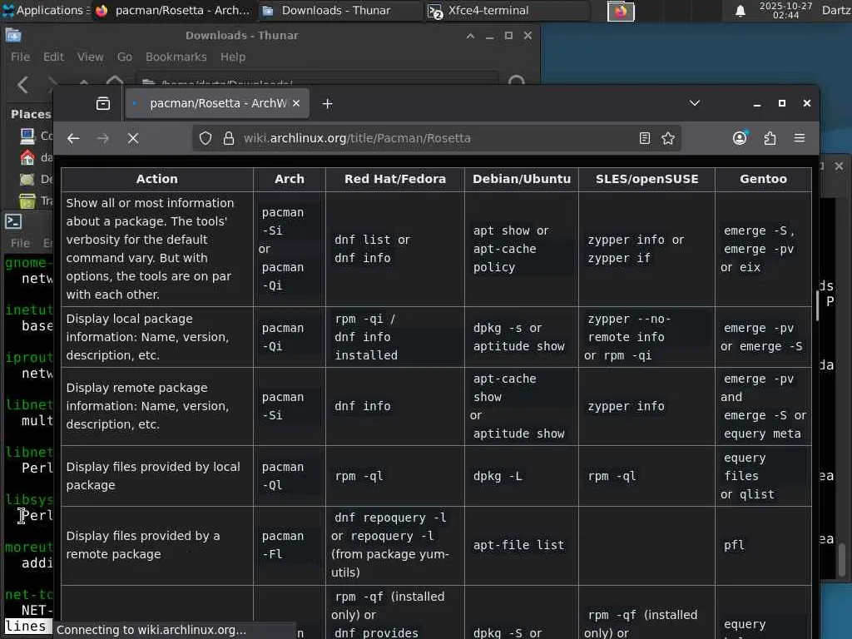Click the 'apt-file list' cell
852x639 pixels.
tap(522, 546)
